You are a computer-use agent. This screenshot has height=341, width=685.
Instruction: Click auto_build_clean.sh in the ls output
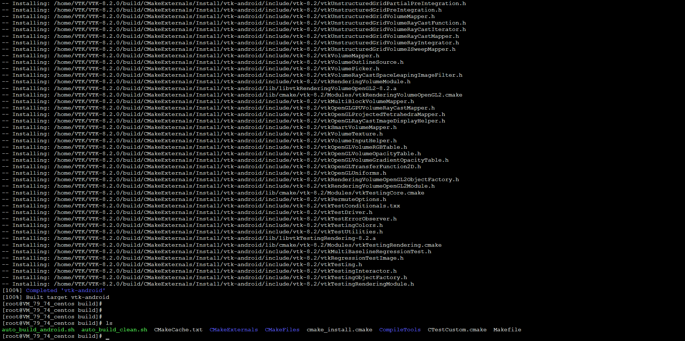(114, 329)
